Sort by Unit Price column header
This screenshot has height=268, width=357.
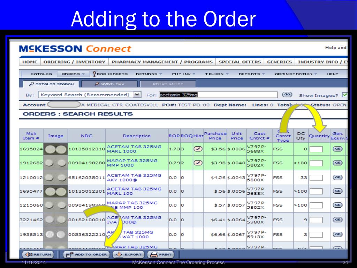[x=237, y=136]
